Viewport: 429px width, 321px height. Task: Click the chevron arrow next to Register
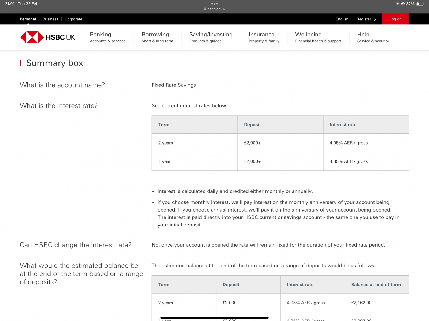click(x=375, y=19)
